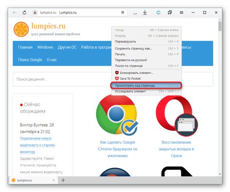Open the bookmarks collection icon

point(170,13)
